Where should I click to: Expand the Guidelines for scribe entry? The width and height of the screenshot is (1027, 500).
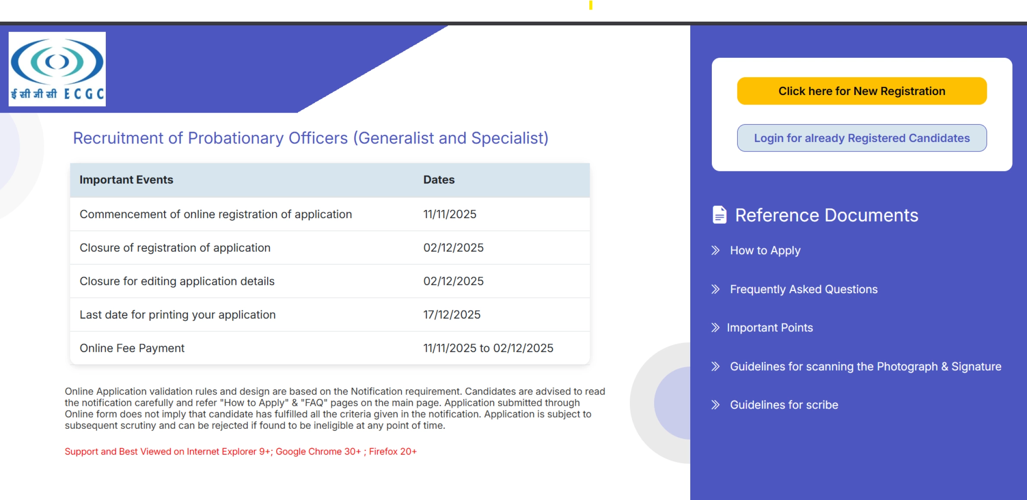pyautogui.click(x=784, y=405)
